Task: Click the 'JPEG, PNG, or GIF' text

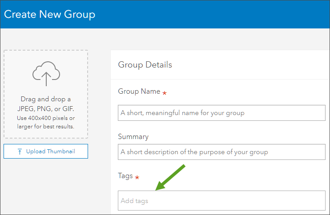Action: (46, 109)
